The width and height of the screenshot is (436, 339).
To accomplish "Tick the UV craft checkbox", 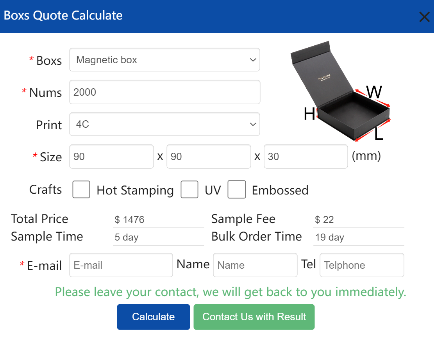I will 189,190.
